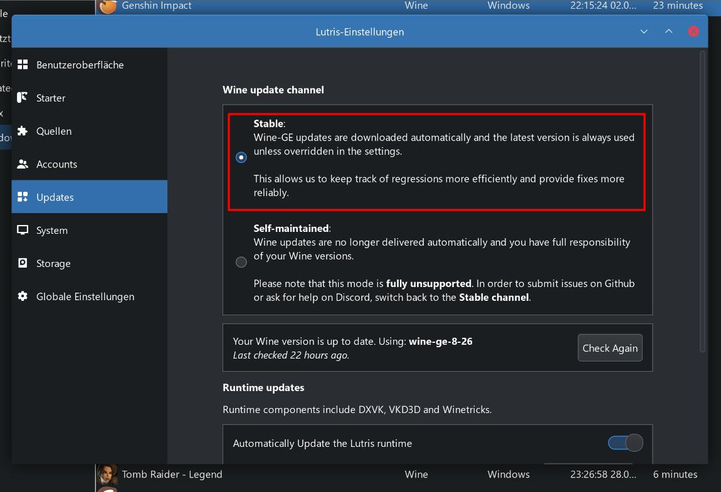Click the wine-ge-8-26 version text

(441, 341)
